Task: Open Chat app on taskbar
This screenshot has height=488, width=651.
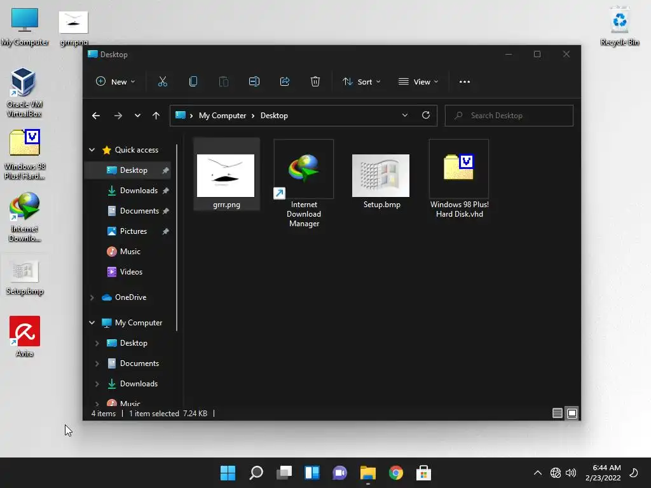Action: tap(339, 473)
